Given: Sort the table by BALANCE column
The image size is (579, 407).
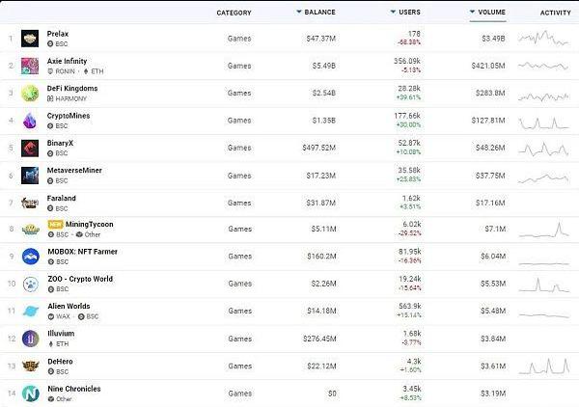Looking at the screenshot, I should pos(317,13).
